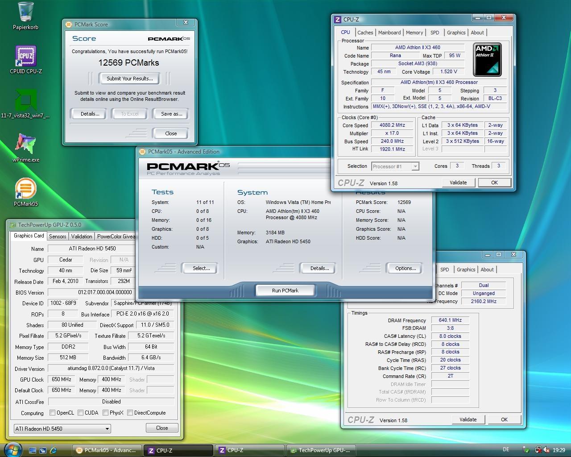This screenshot has width=571, height=457.
Task: Click Validate in the top CPU-Z window
Action: click(x=458, y=183)
